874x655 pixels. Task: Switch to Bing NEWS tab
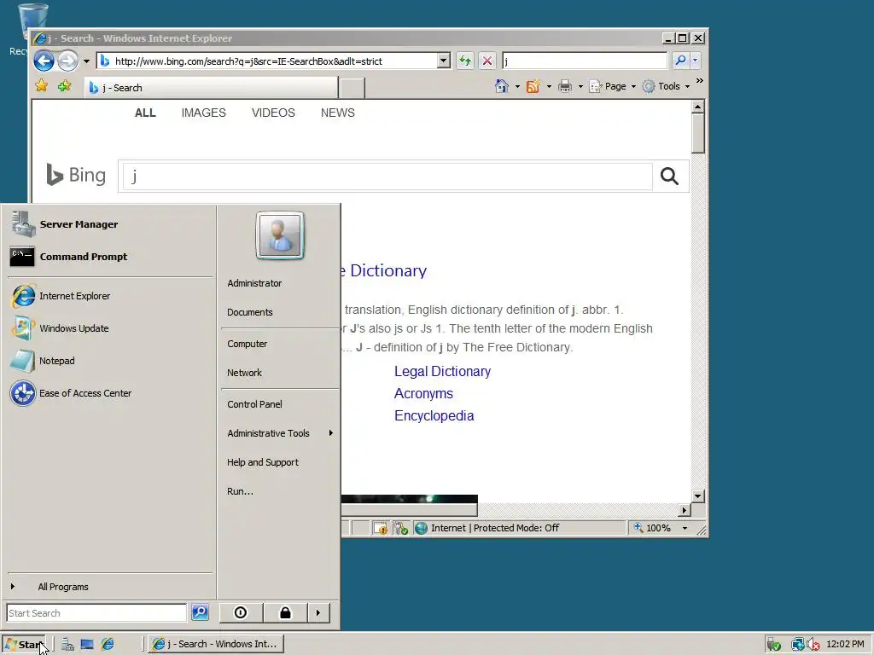338,113
